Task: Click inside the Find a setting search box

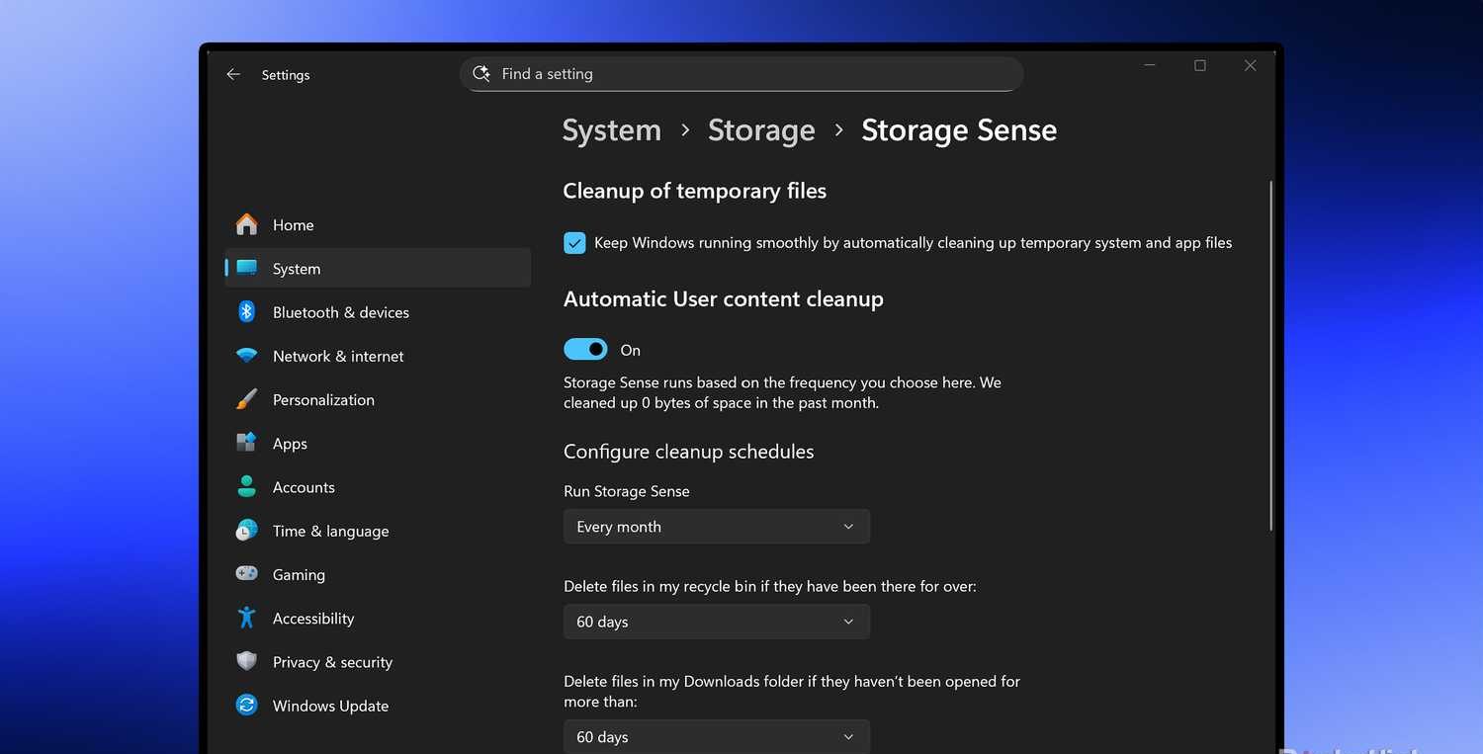Action: [x=741, y=73]
